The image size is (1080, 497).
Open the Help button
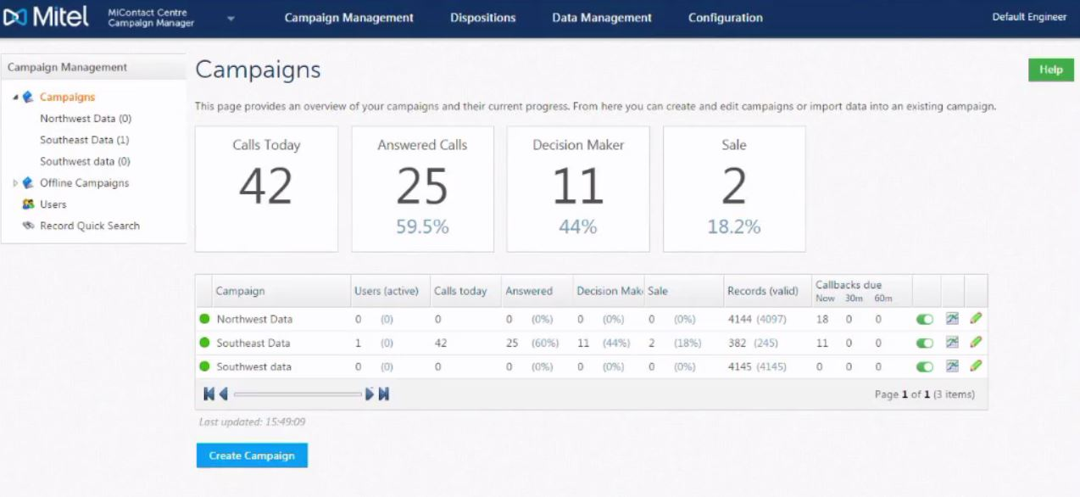(x=1050, y=70)
